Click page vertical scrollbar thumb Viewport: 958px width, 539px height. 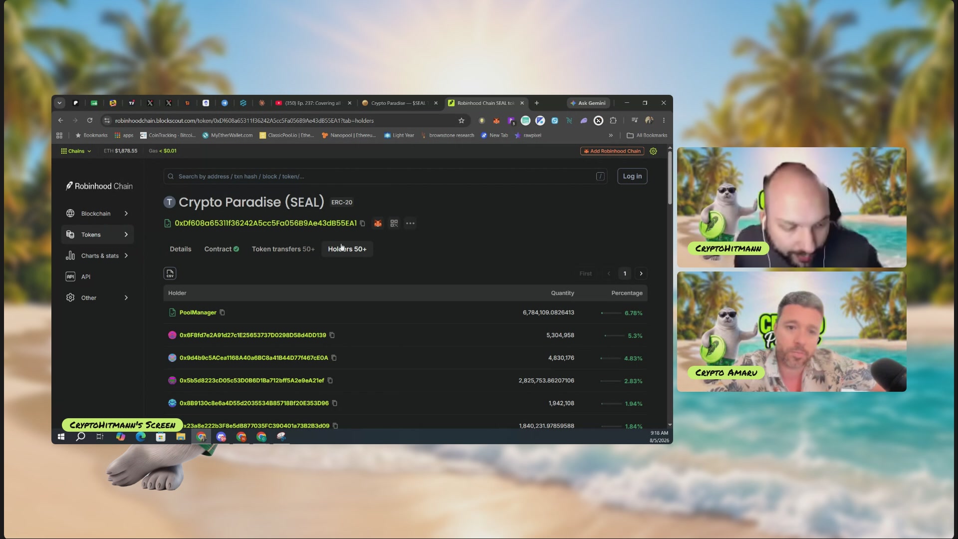(670, 178)
